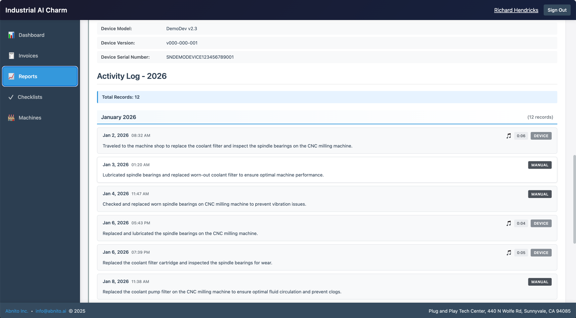Click the Sign Out button
576x318 pixels.
tap(557, 10)
